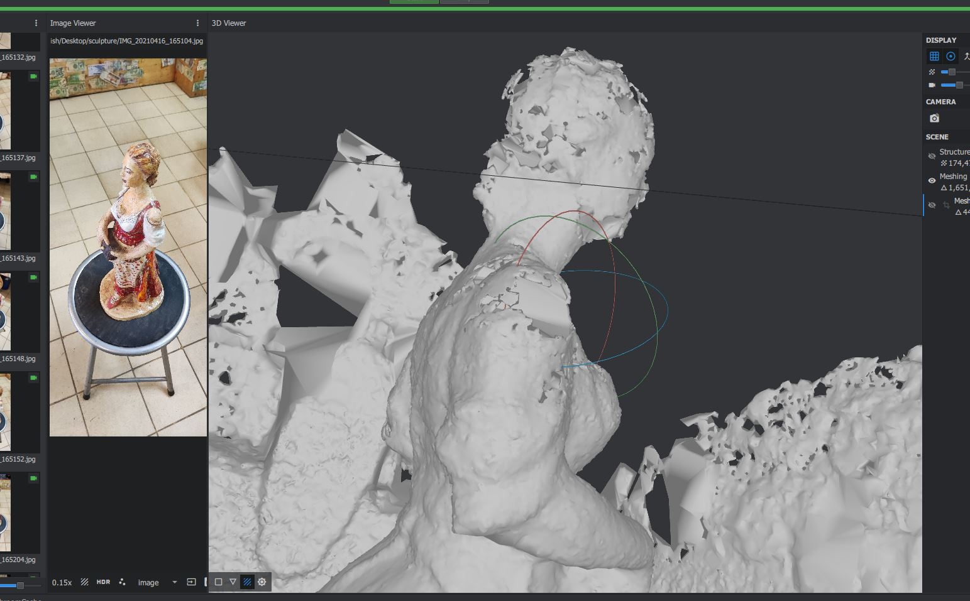Click the statue photo in Image Viewer
970x601 pixels.
coord(128,247)
